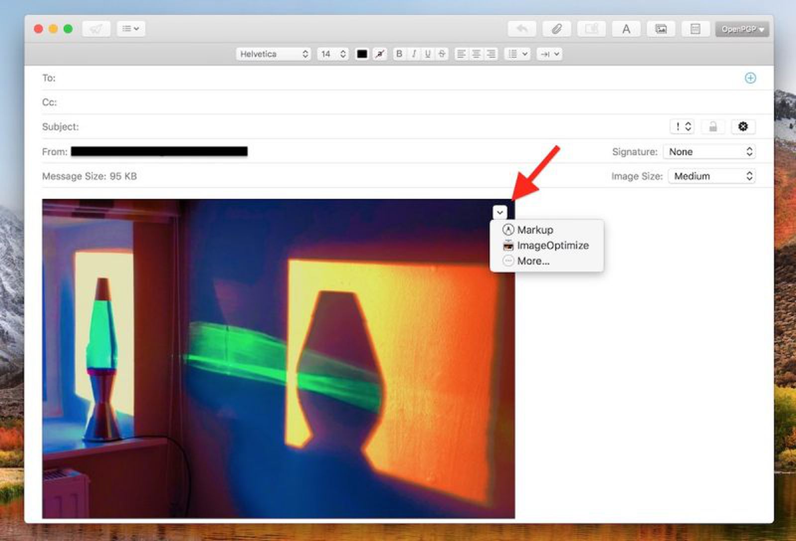
Task: Send the email via the paper plane icon
Action: [96, 28]
